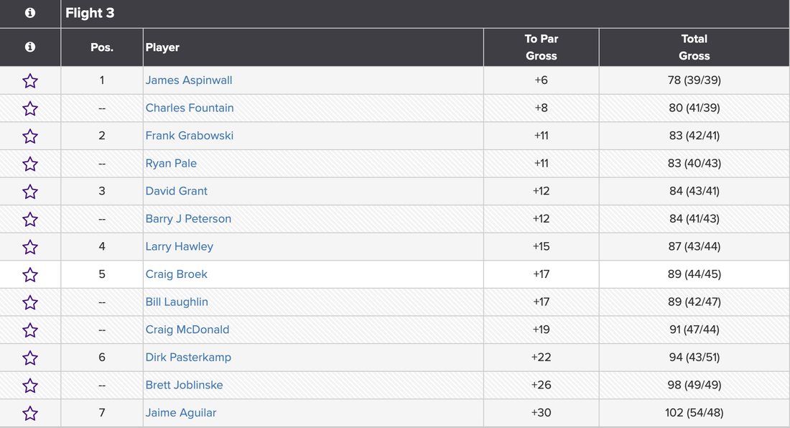Click the Total Gross column header
The width and height of the screenshot is (790, 428).
pyautogui.click(x=694, y=47)
